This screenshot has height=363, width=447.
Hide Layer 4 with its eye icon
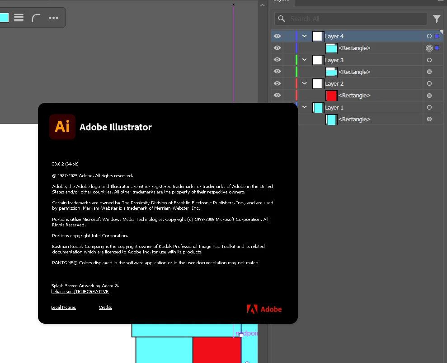click(277, 36)
